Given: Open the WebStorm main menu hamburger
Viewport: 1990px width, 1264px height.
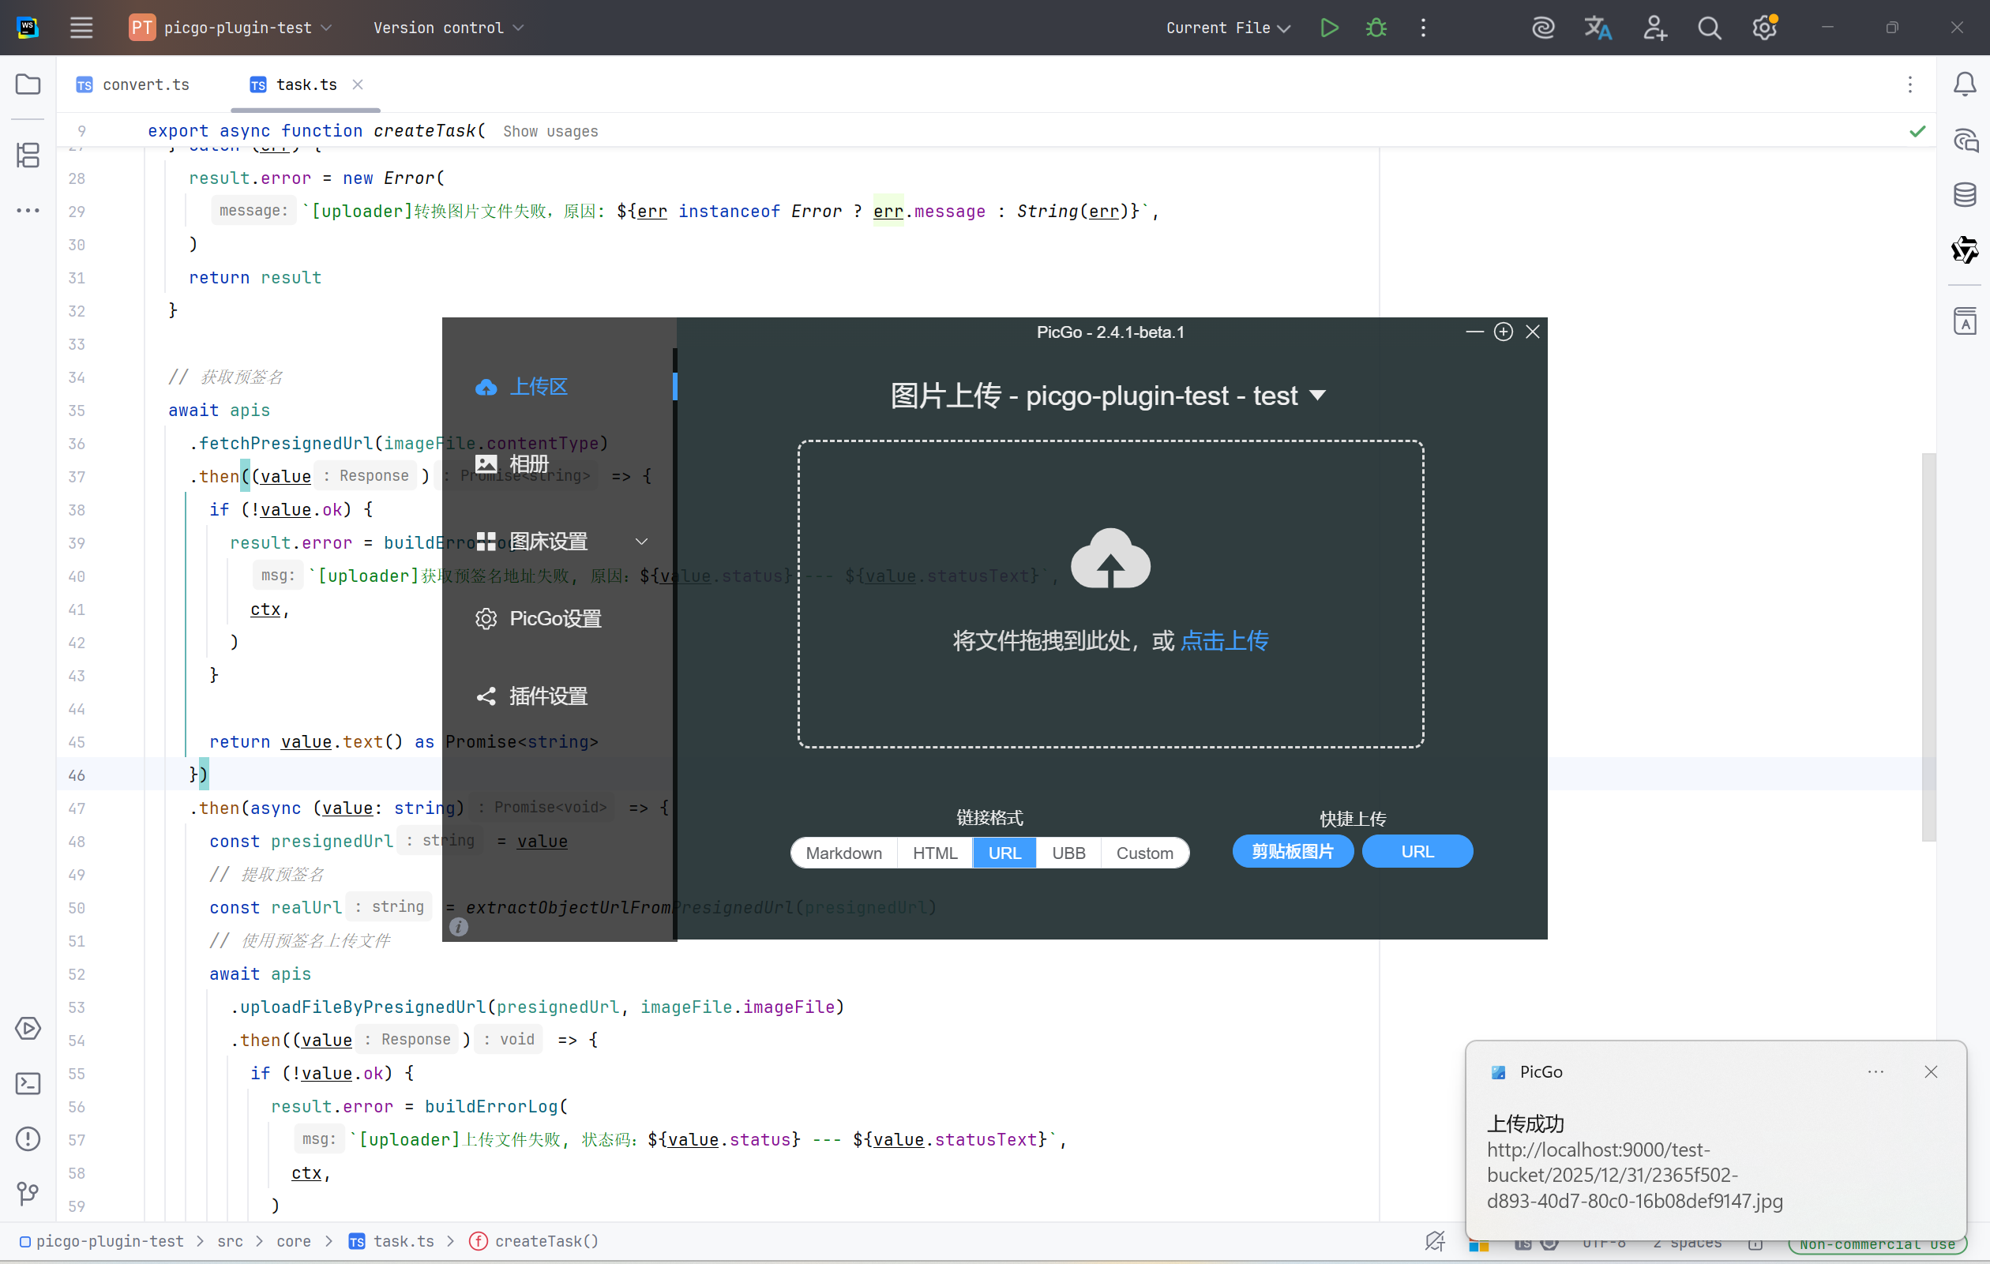Looking at the screenshot, I should (x=81, y=28).
